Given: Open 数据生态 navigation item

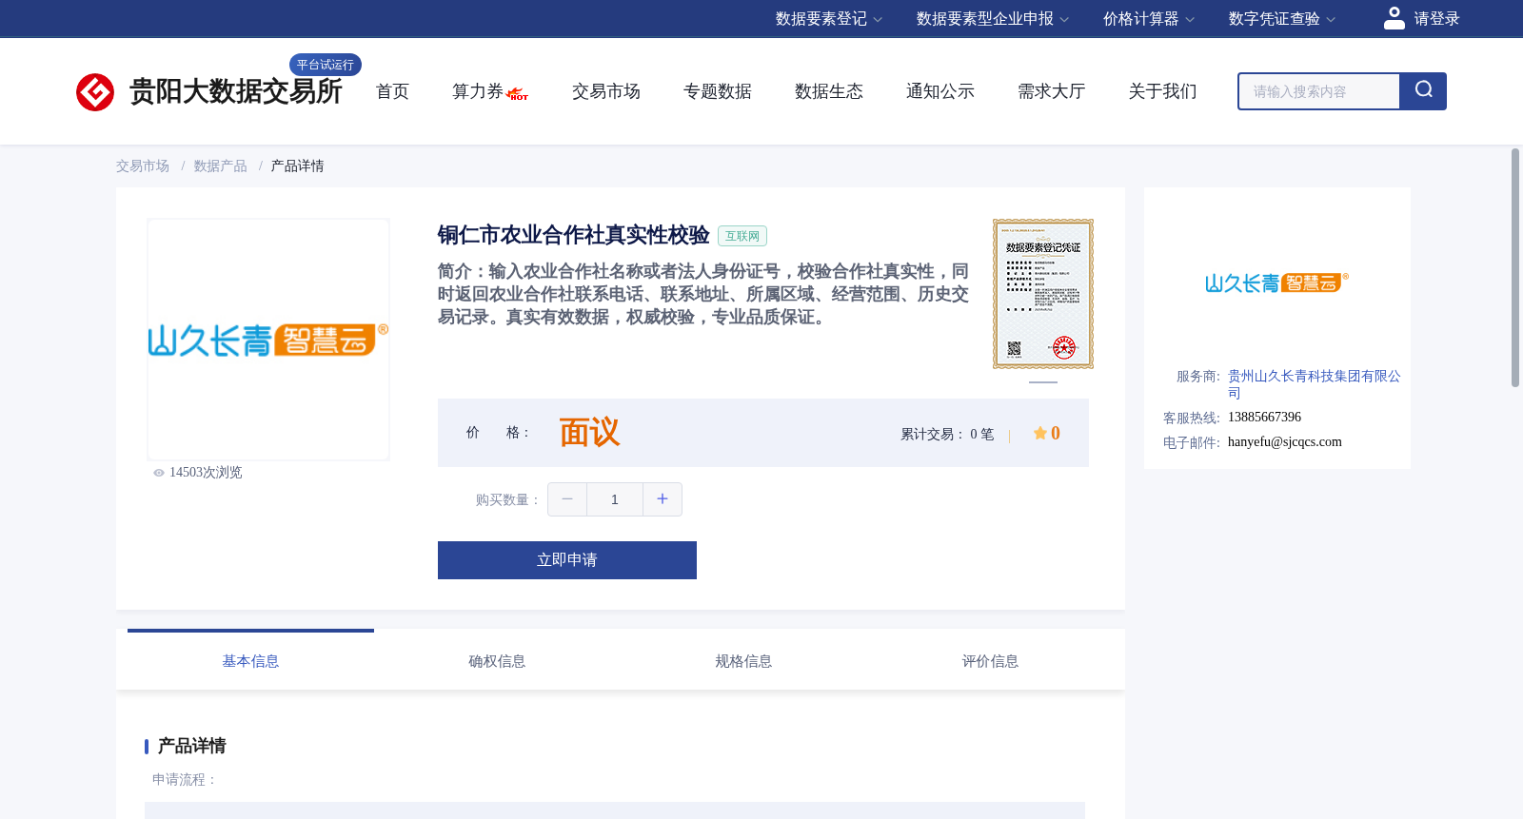Looking at the screenshot, I should [x=829, y=91].
